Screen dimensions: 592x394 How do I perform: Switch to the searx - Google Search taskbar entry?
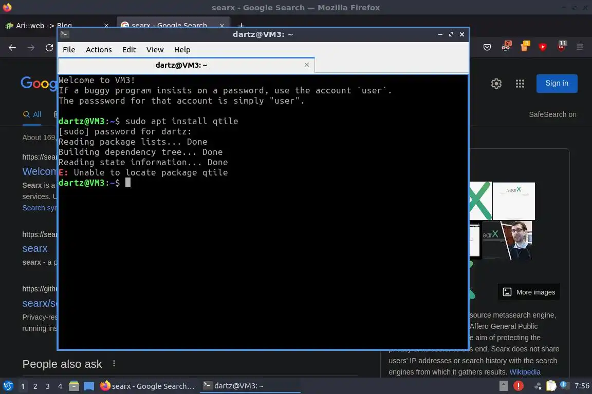147,386
